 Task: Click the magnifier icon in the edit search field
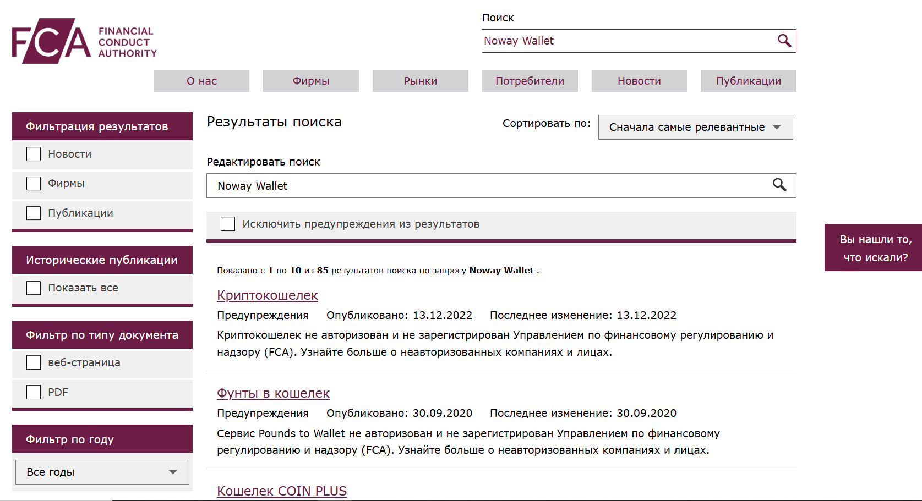(779, 185)
